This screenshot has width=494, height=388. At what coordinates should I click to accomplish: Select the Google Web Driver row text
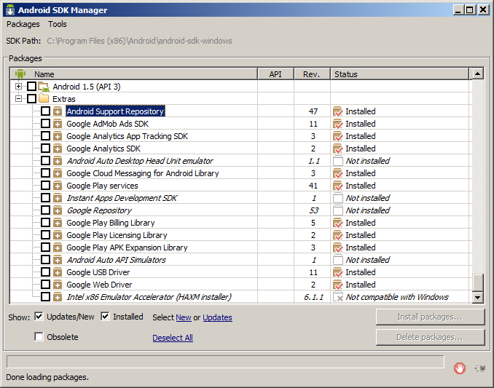(99, 285)
